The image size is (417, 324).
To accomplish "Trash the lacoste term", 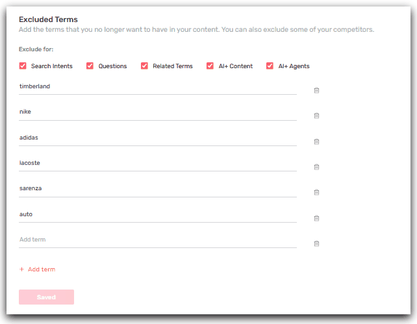I will pos(316,167).
